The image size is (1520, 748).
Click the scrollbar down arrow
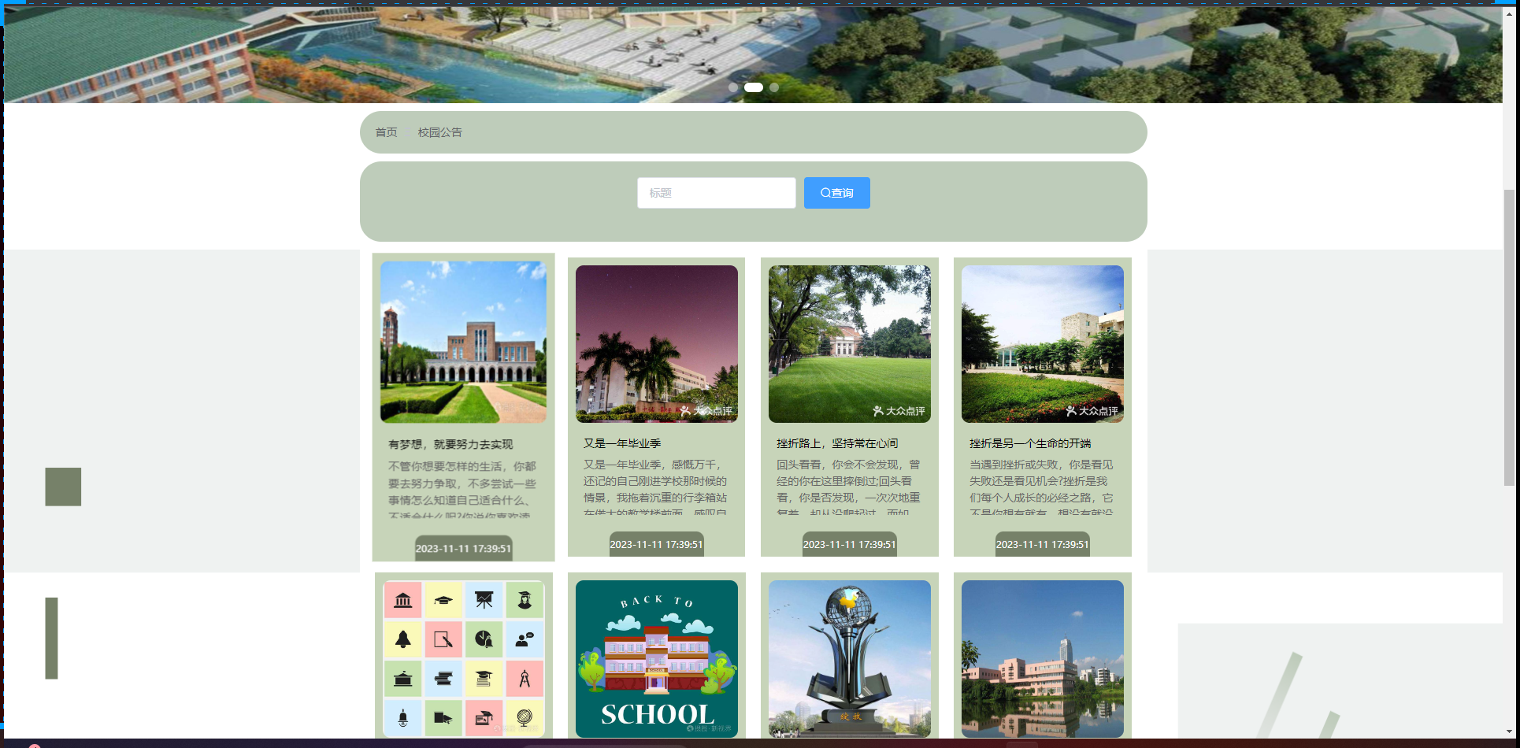1509,731
